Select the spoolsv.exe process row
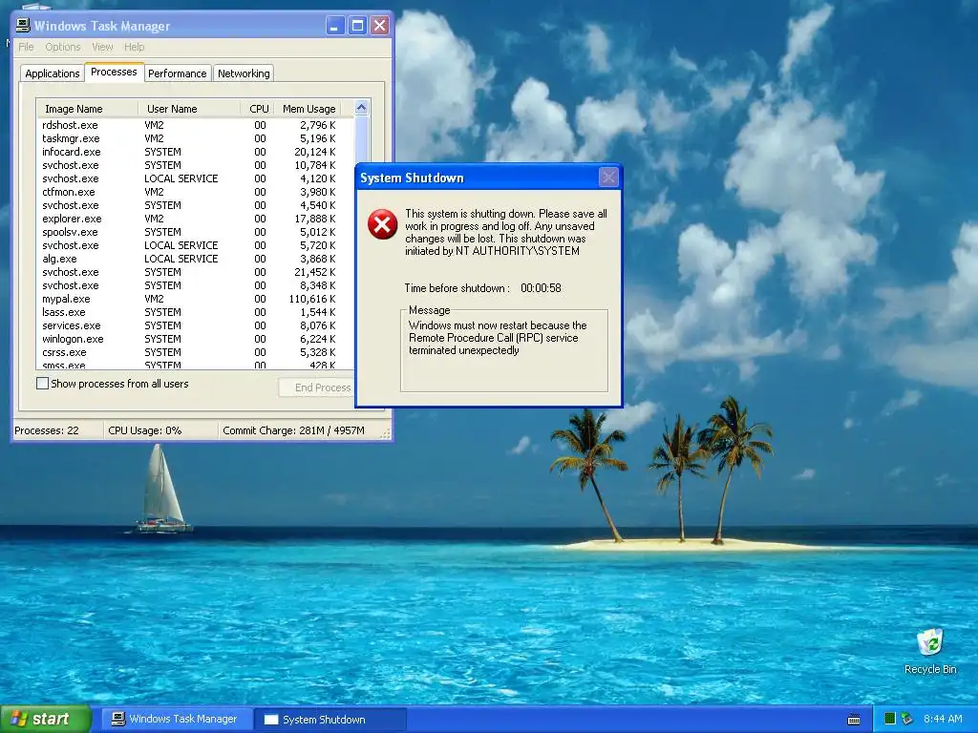The image size is (978, 733). 195,232
